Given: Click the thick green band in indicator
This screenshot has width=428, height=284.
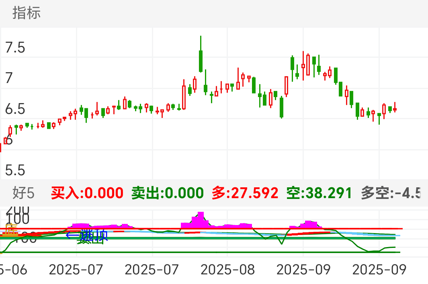Looking at the screenshot, I should click(241, 238).
